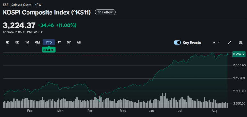
Task: Click the Mar month label
Action: [x=60, y=111]
